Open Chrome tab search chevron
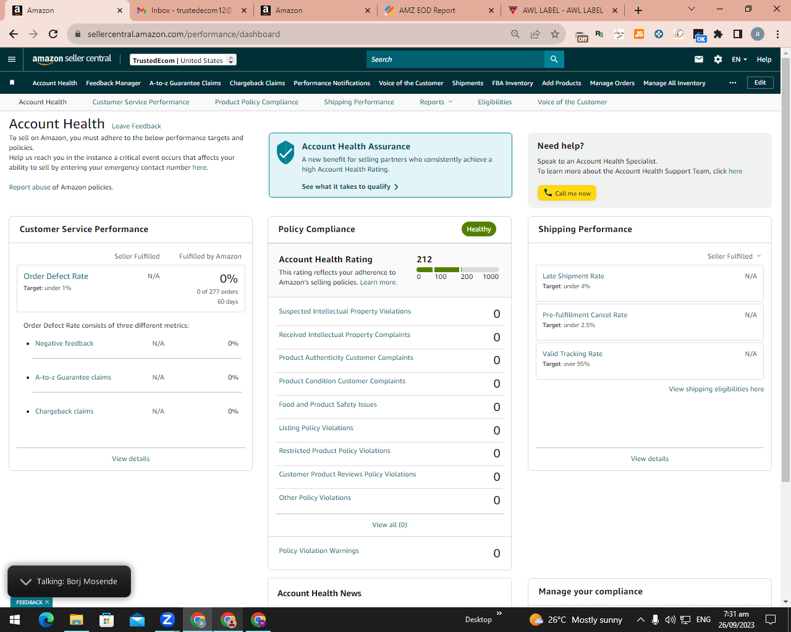Viewport: 791px width, 632px height. 692,9
